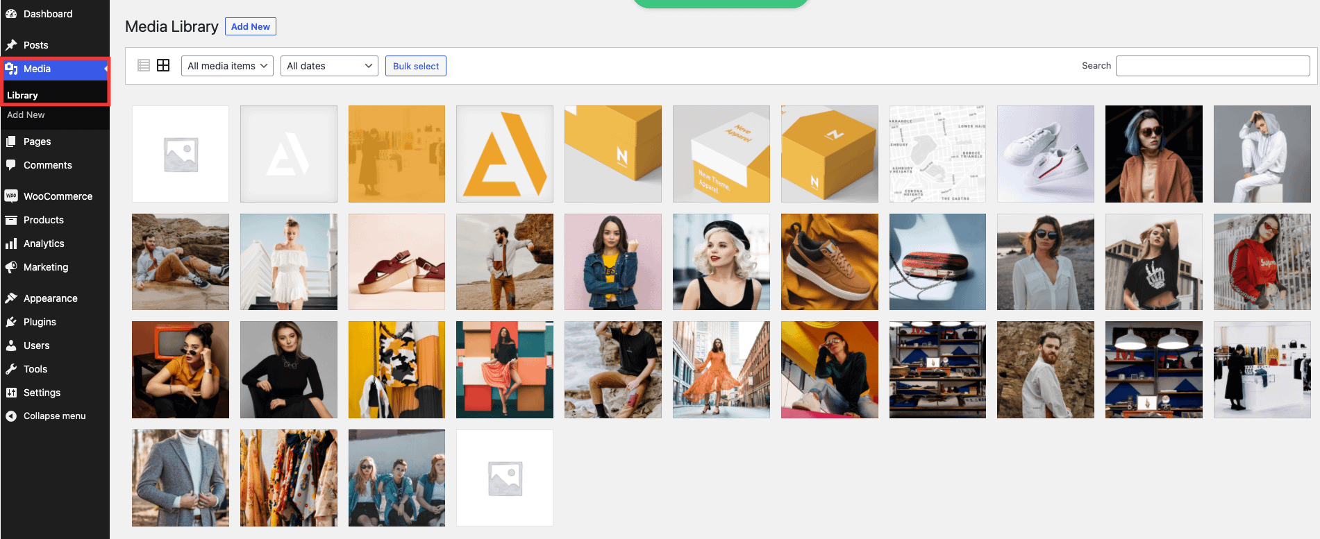Open the All media items dropdown
This screenshot has height=539, width=1320.
click(x=227, y=66)
